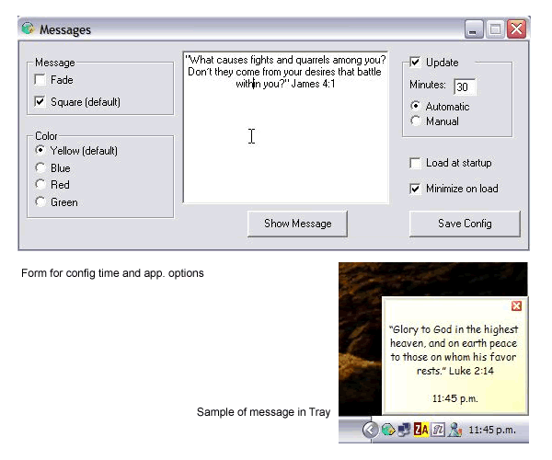Open the network connection tray icon
Screen dimensions: 552x460
(x=404, y=430)
